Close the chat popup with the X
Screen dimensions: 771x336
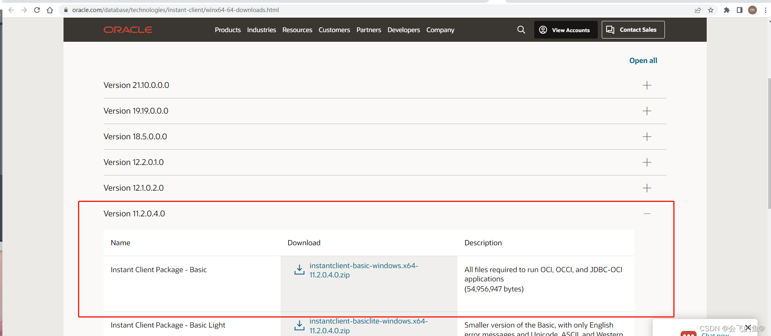(x=748, y=327)
